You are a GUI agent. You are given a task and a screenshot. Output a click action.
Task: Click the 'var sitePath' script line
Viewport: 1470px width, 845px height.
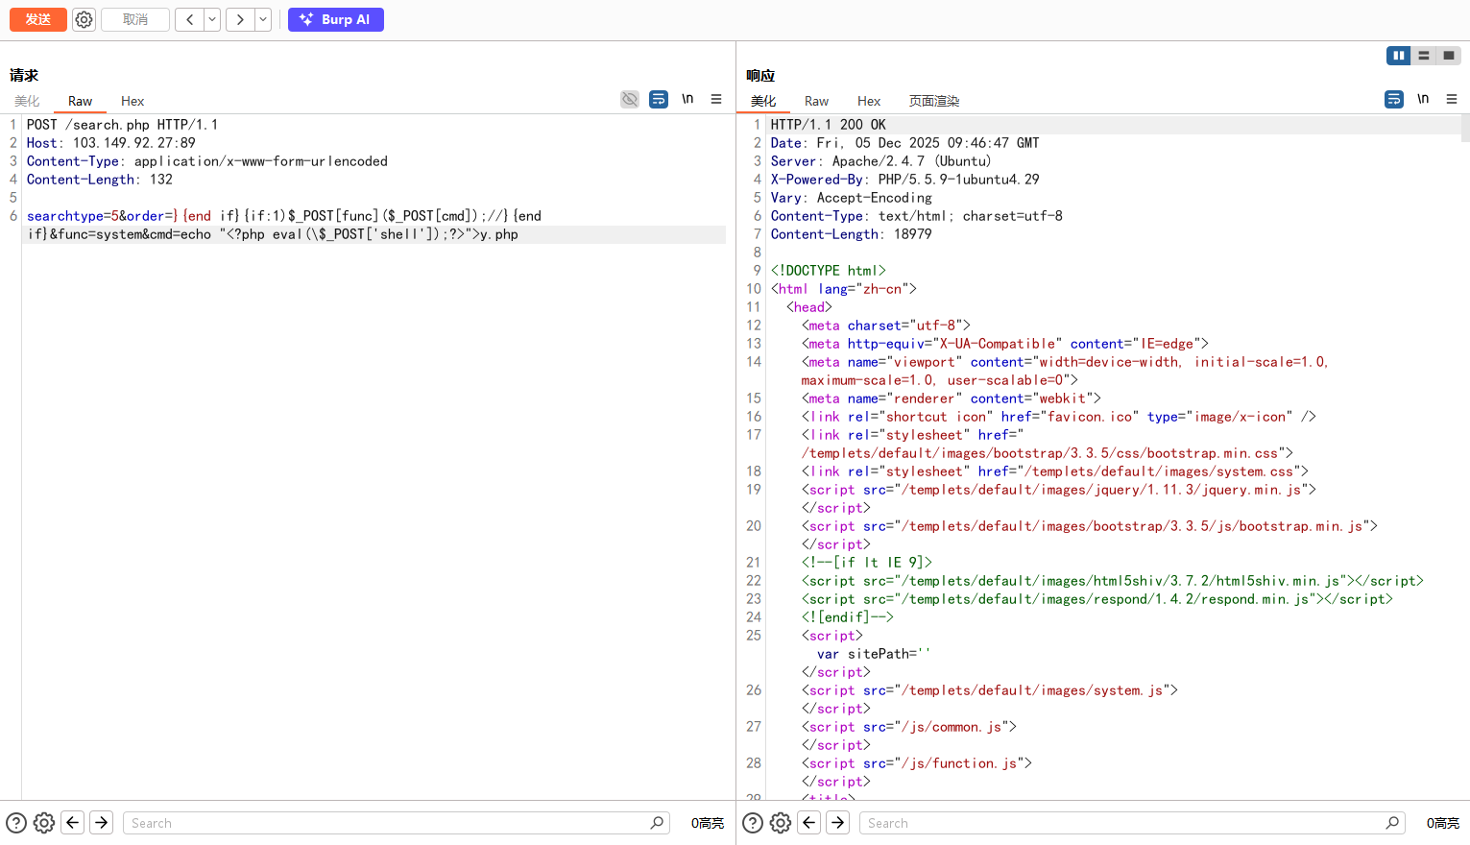(x=874, y=654)
